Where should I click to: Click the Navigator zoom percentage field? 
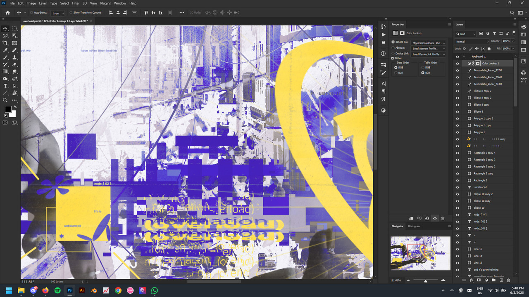tap(396, 280)
